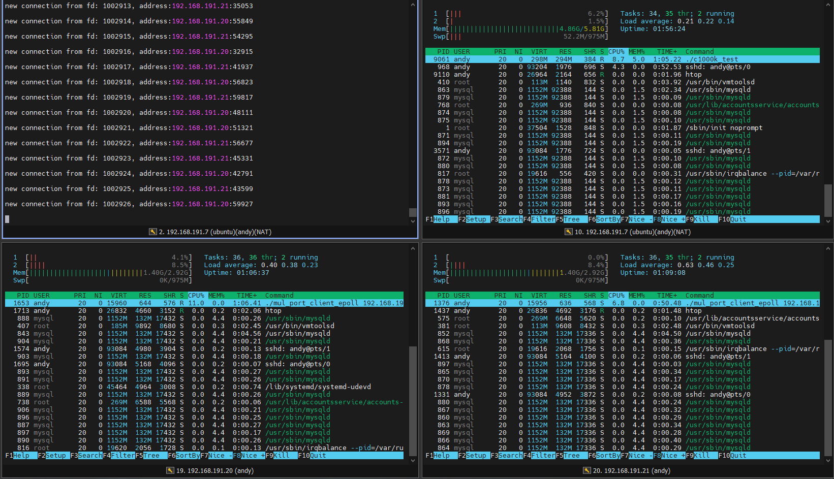Click Quit in the top-right htop footer
Viewport: 834px width, 479px height.
click(x=738, y=219)
